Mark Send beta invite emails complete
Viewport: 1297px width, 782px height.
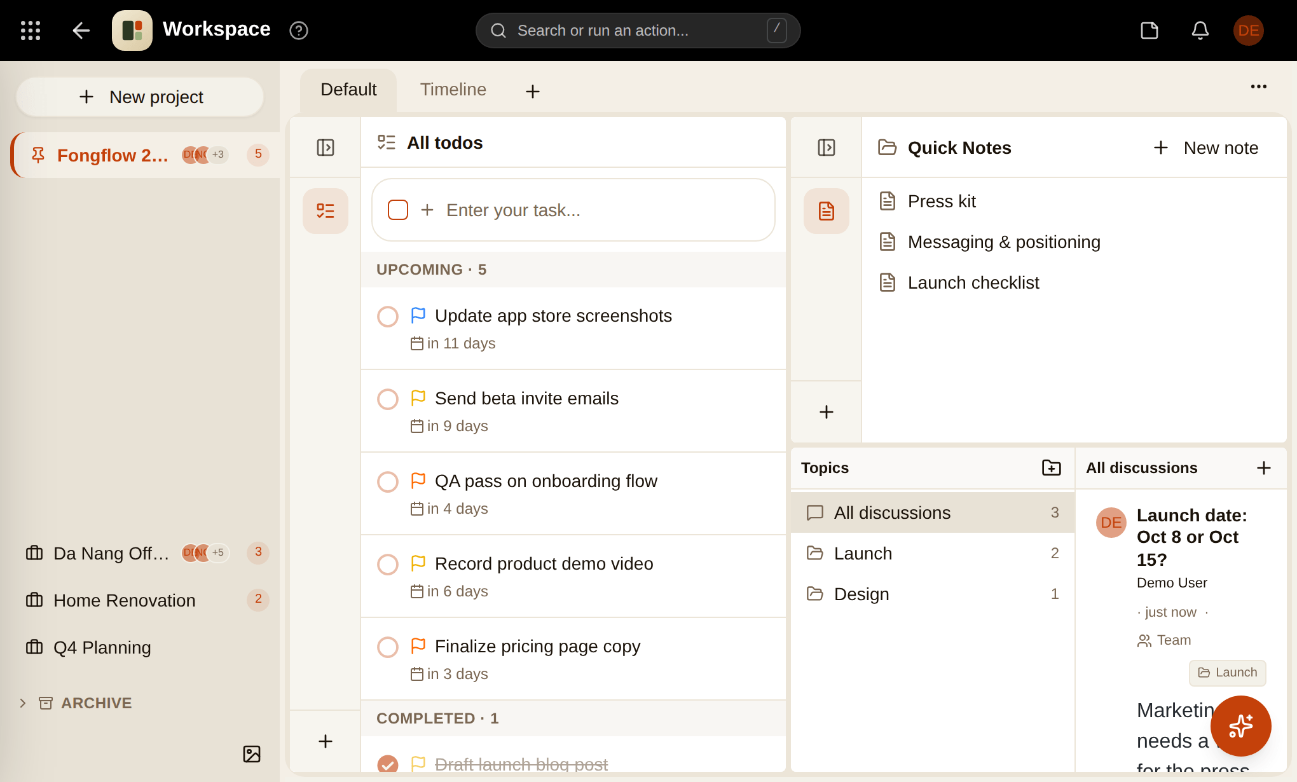click(388, 399)
